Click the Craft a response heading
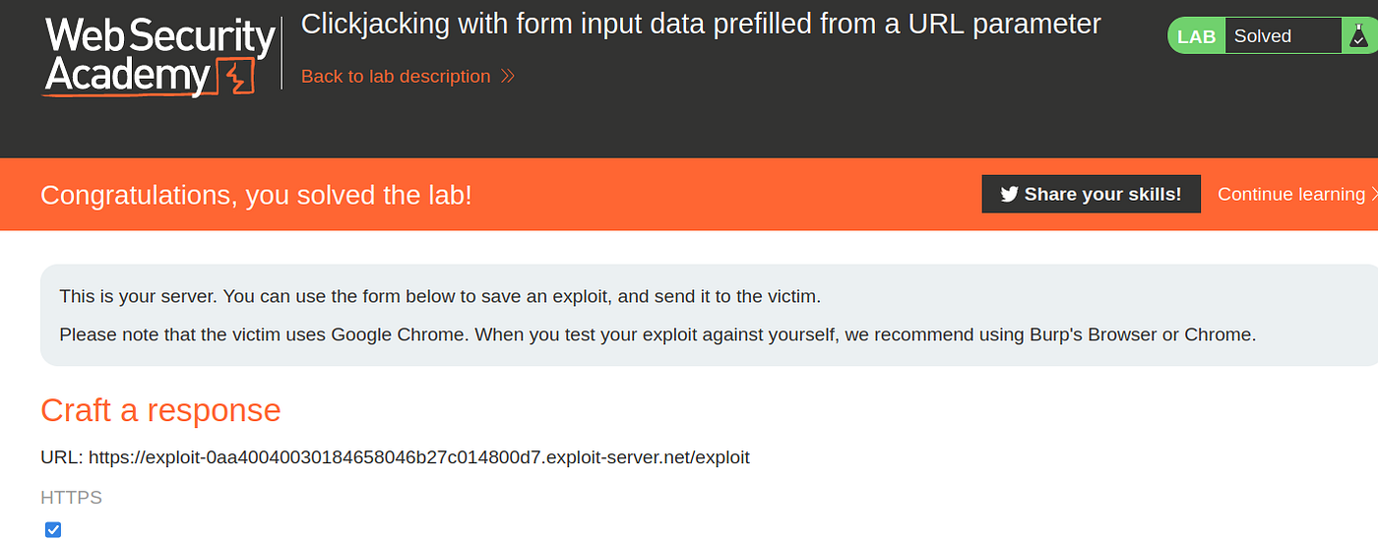This screenshot has width=1378, height=540. 160,410
